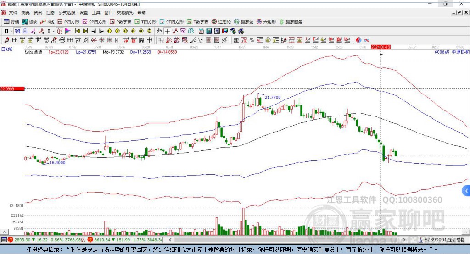Select the zigzag wave line tool
The width and height of the screenshot is (470, 254).
[201, 40]
